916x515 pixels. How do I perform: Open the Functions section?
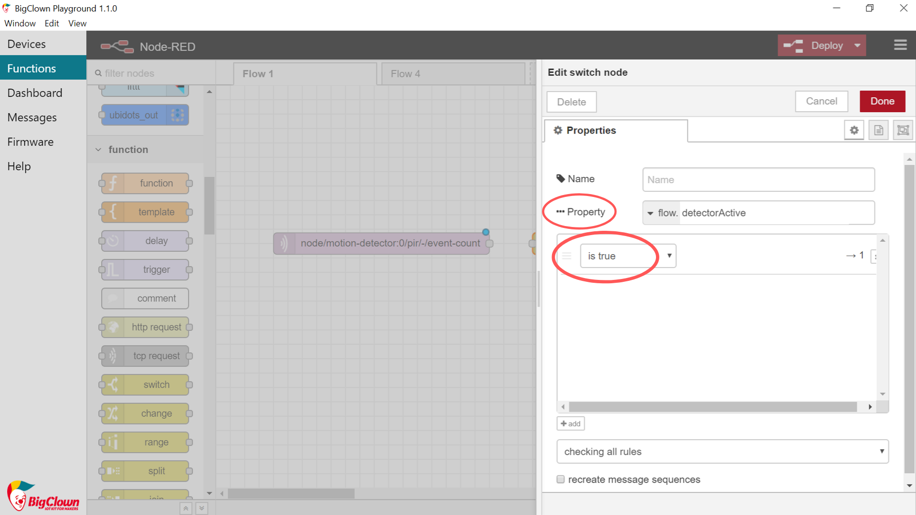point(43,68)
